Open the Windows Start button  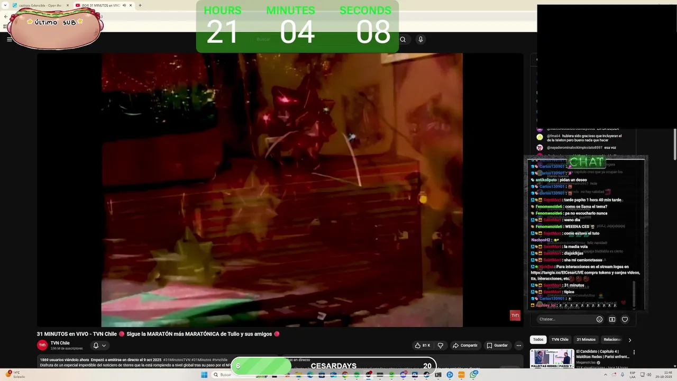[x=204, y=375]
